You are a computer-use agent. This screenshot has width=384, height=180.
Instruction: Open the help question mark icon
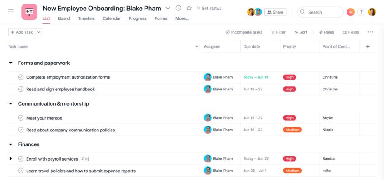(x=361, y=12)
